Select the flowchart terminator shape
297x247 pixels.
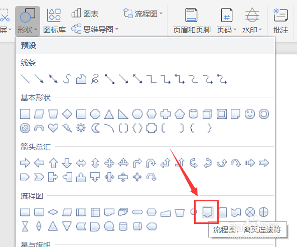137,212
